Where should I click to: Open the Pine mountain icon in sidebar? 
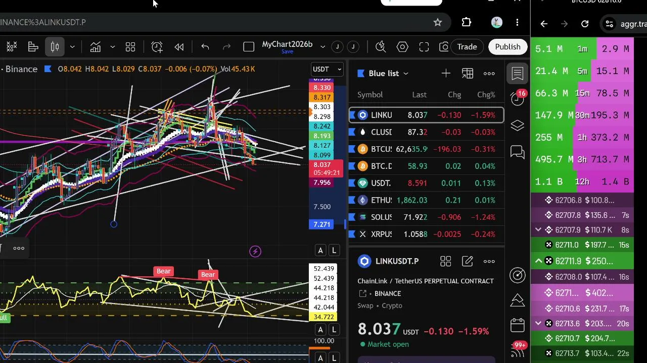tap(518, 300)
